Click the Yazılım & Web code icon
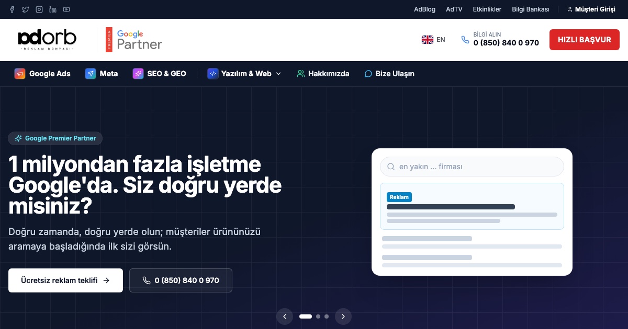 coord(212,74)
